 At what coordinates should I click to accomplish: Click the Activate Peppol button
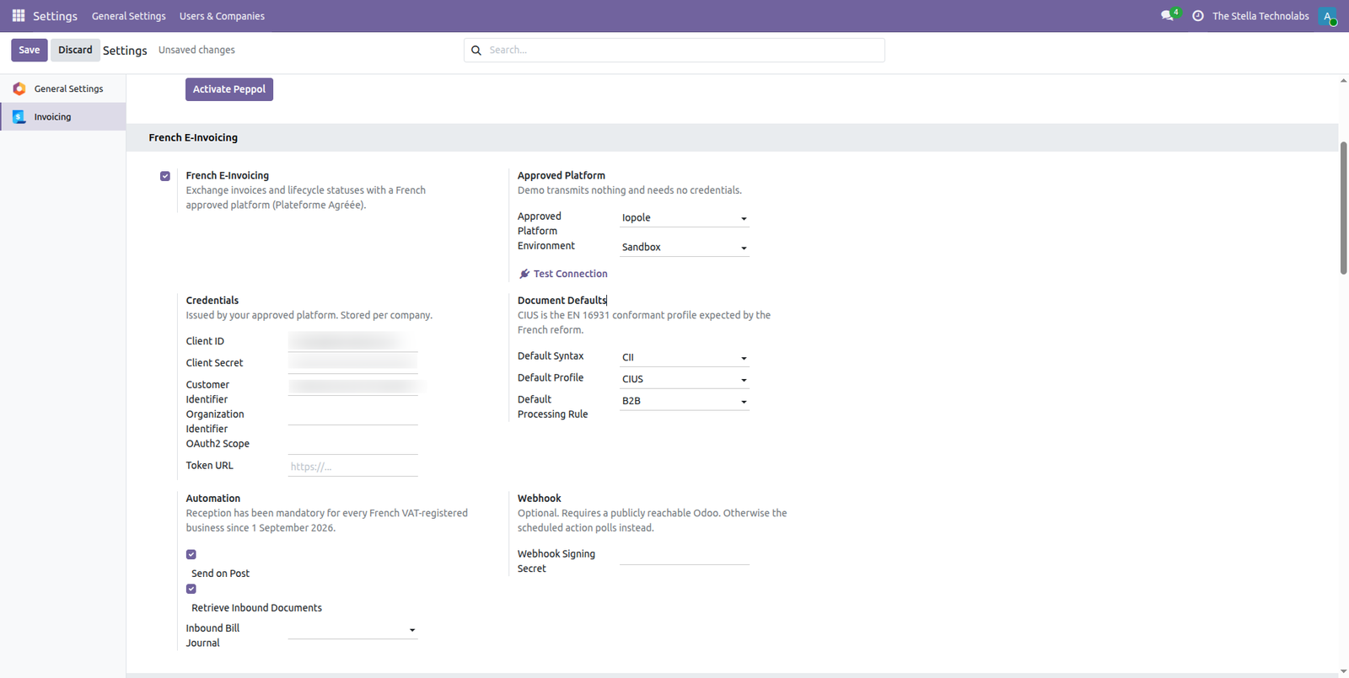229,89
